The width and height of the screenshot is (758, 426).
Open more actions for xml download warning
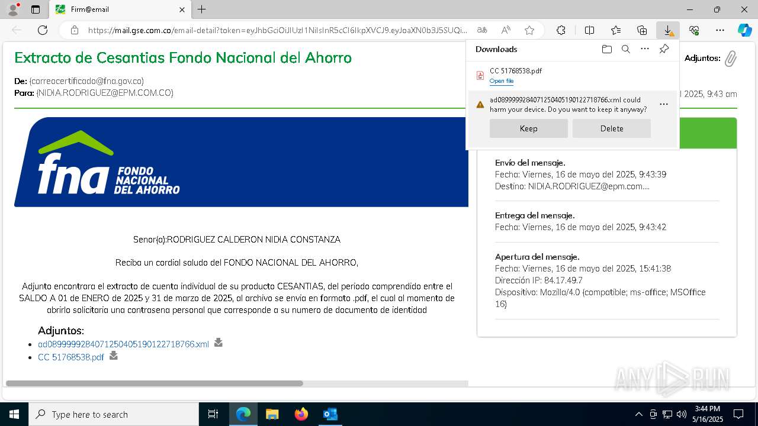(664, 104)
